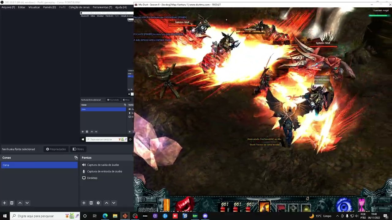Open Discord from the taskbar
This screenshot has width=392, height=220.
pyautogui.click(x=205, y=216)
